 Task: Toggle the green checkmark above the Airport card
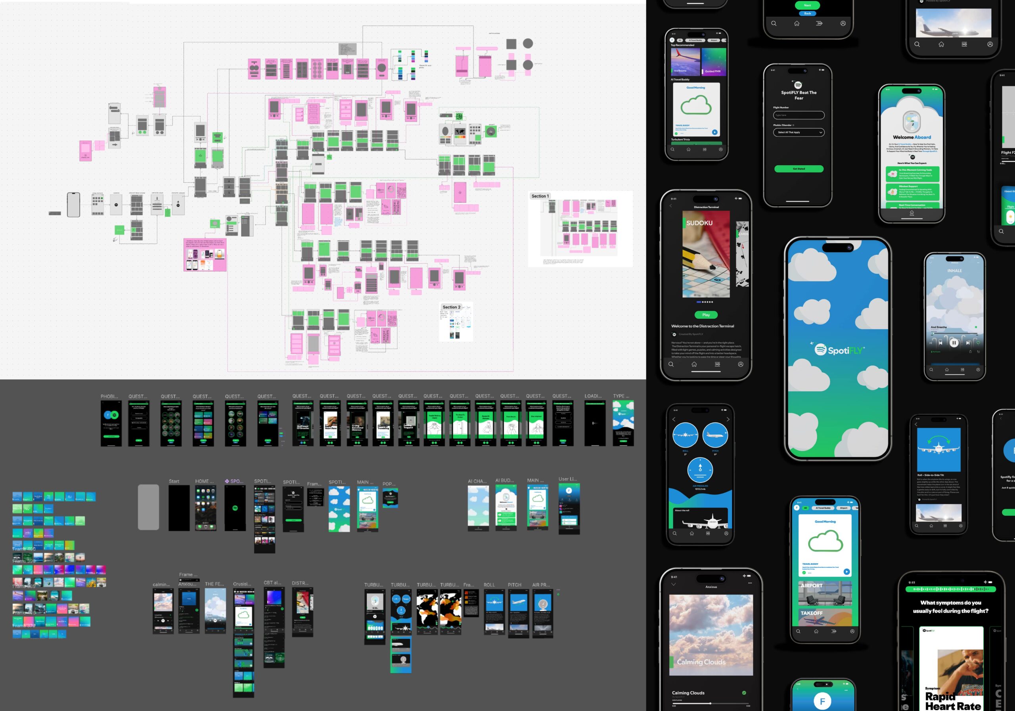pyautogui.click(x=804, y=573)
